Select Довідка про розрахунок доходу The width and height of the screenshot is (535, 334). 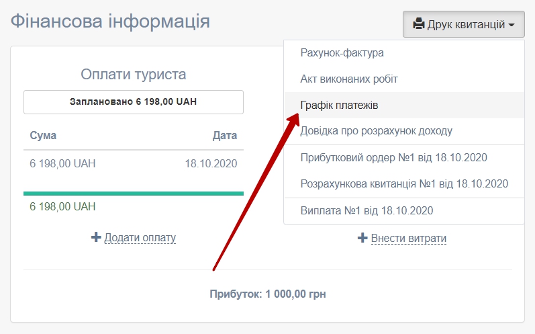click(x=376, y=130)
